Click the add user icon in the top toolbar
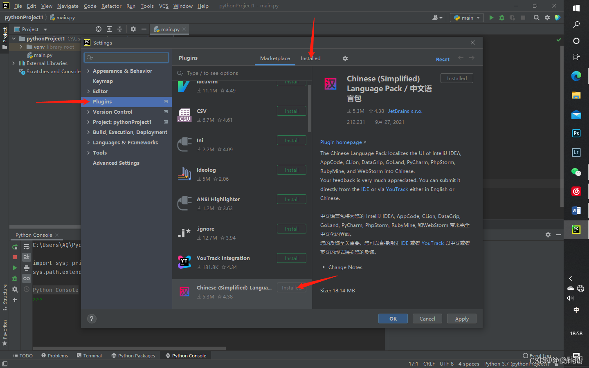589x368 pixels. tap(437, 18)
